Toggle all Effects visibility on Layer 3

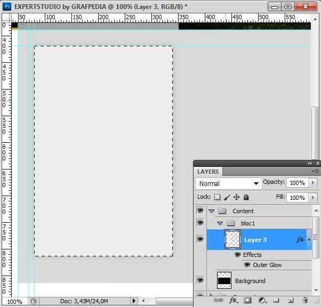click(x=237, y=255)
